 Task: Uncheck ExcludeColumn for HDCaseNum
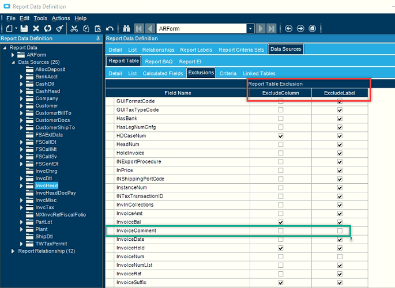[280, 135]
